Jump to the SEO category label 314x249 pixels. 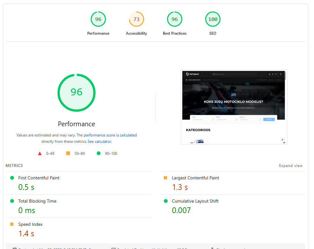tap(213, 33)
